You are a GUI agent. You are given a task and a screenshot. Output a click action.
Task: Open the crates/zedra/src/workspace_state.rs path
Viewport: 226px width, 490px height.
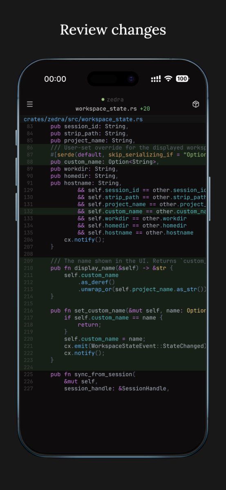pyautogui.click(x=83, y=119)
